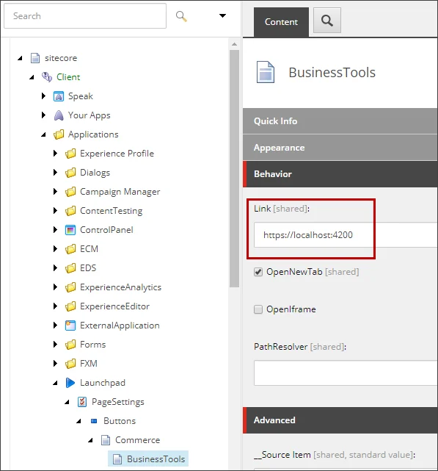Expand the Quick Info section
The image size is (438, 471).
(x=340, y=121)
